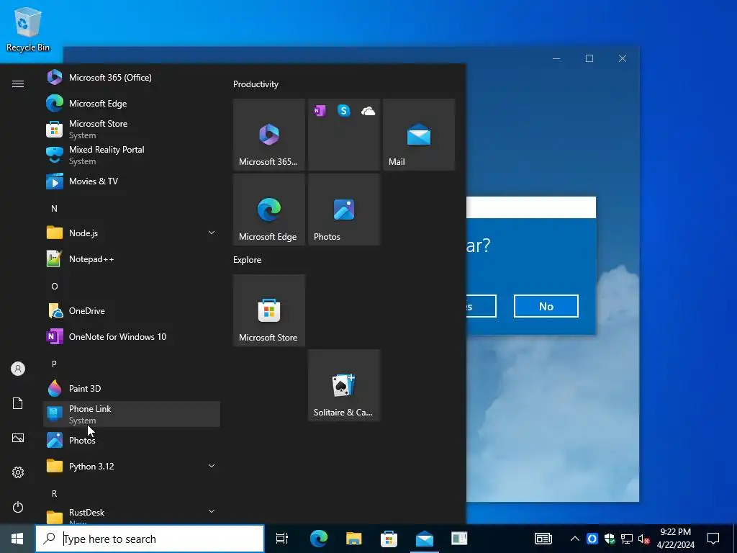Jump to the letter N section header
This screenshot has height=553, width=737.
[55, 208]
